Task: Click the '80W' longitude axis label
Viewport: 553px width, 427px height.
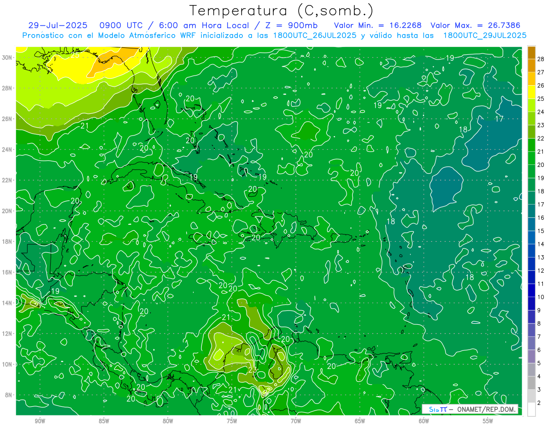Action: 168,421
